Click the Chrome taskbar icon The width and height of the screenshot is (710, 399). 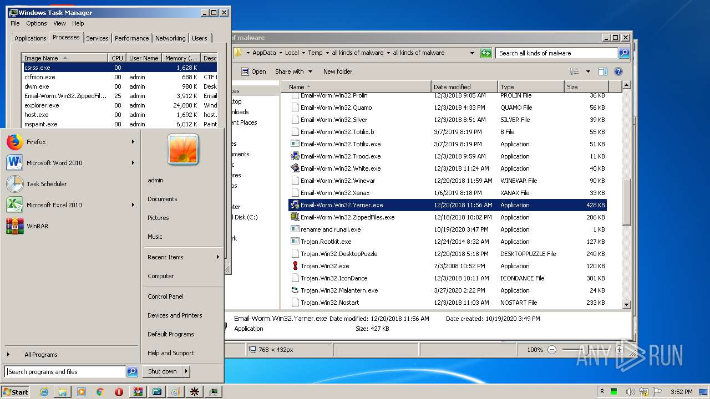pos(100,392)
